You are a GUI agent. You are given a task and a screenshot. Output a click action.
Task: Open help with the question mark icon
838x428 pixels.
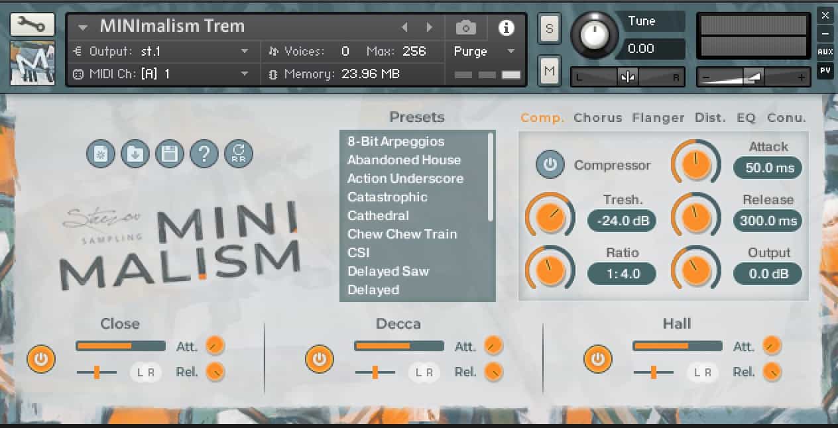204,154
